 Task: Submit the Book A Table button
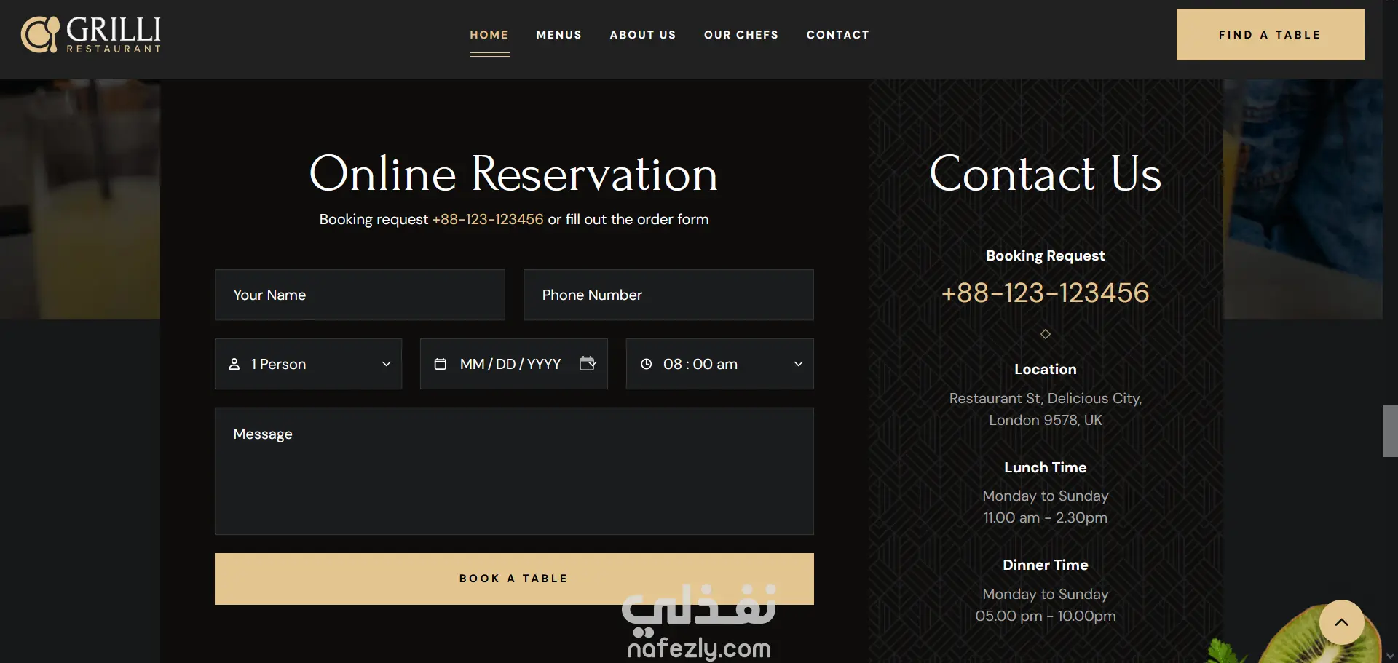514,579
